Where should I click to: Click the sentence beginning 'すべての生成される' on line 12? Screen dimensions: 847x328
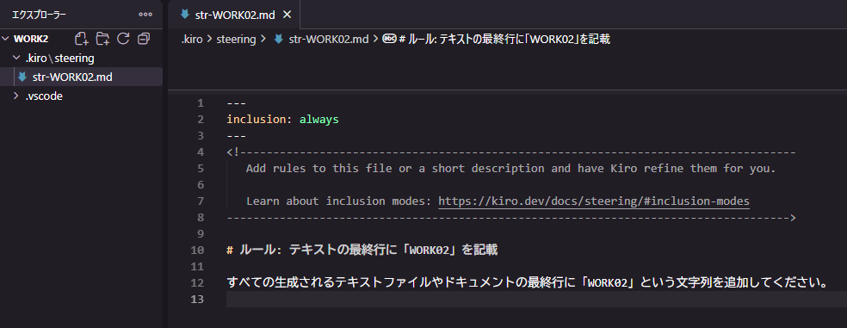click(x=527, y=282)
